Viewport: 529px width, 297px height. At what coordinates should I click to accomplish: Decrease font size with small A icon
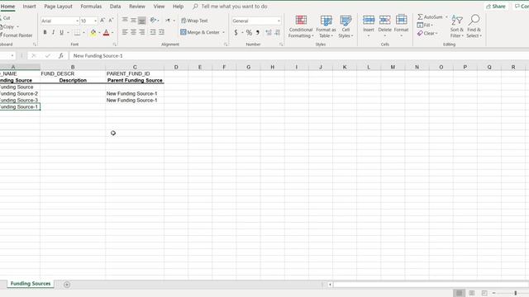[111, 21]
